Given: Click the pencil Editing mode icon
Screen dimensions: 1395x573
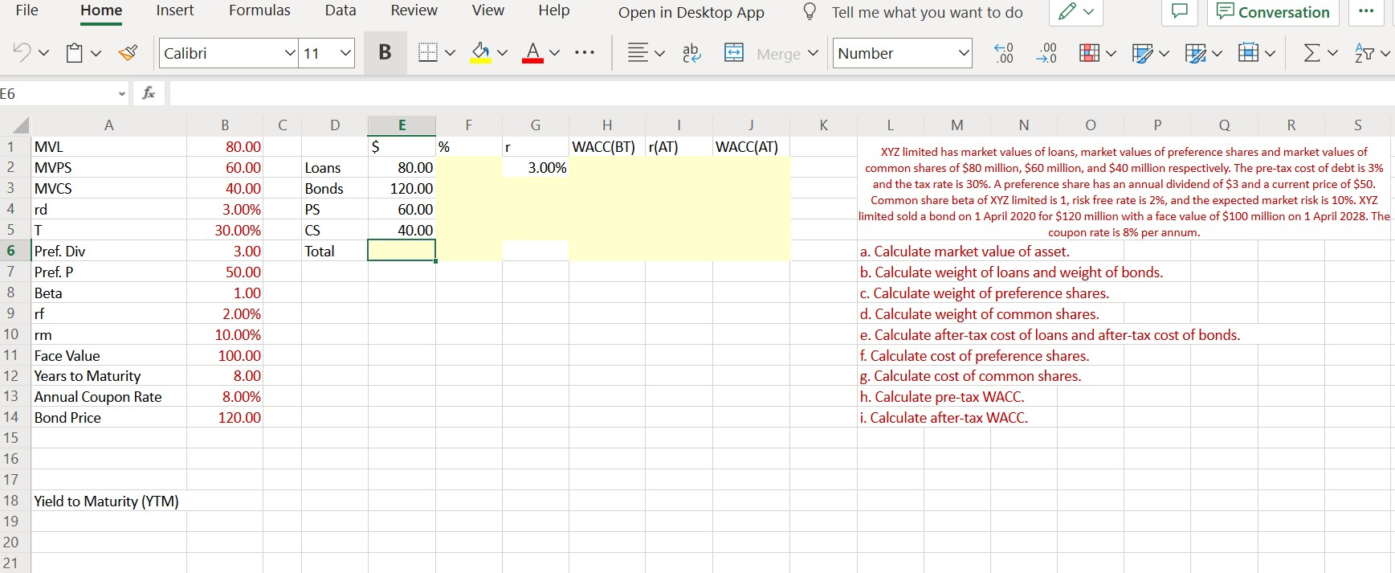Looking at the screenshot, I should [1067, 12].
